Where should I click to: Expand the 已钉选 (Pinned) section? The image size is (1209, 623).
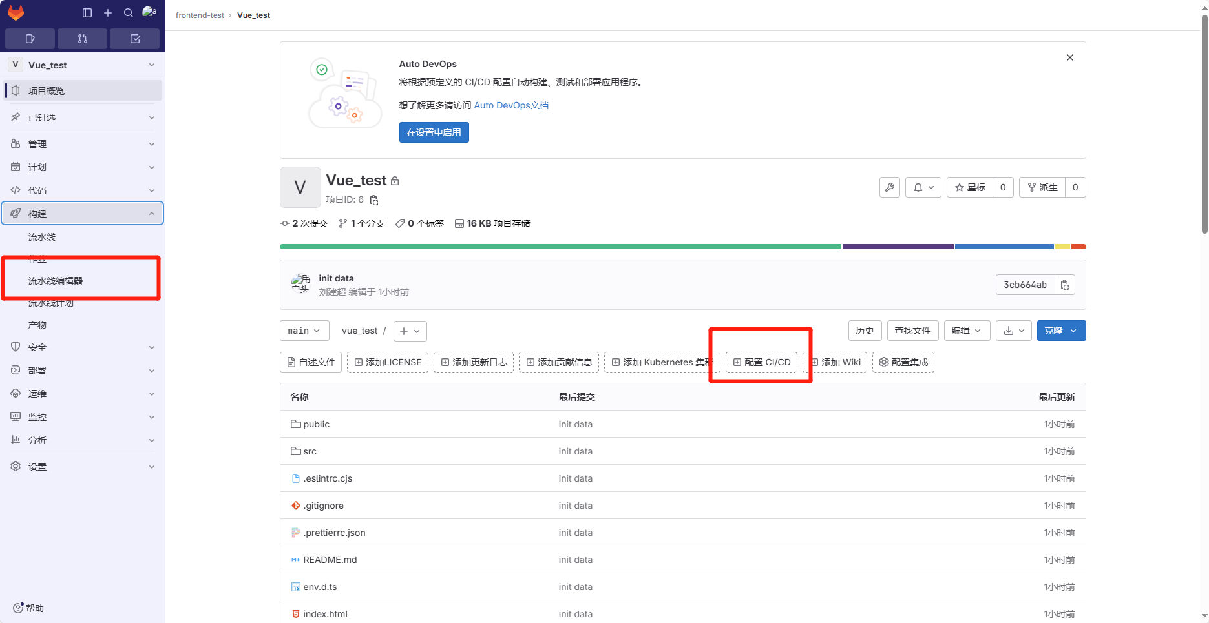point(83,117)
